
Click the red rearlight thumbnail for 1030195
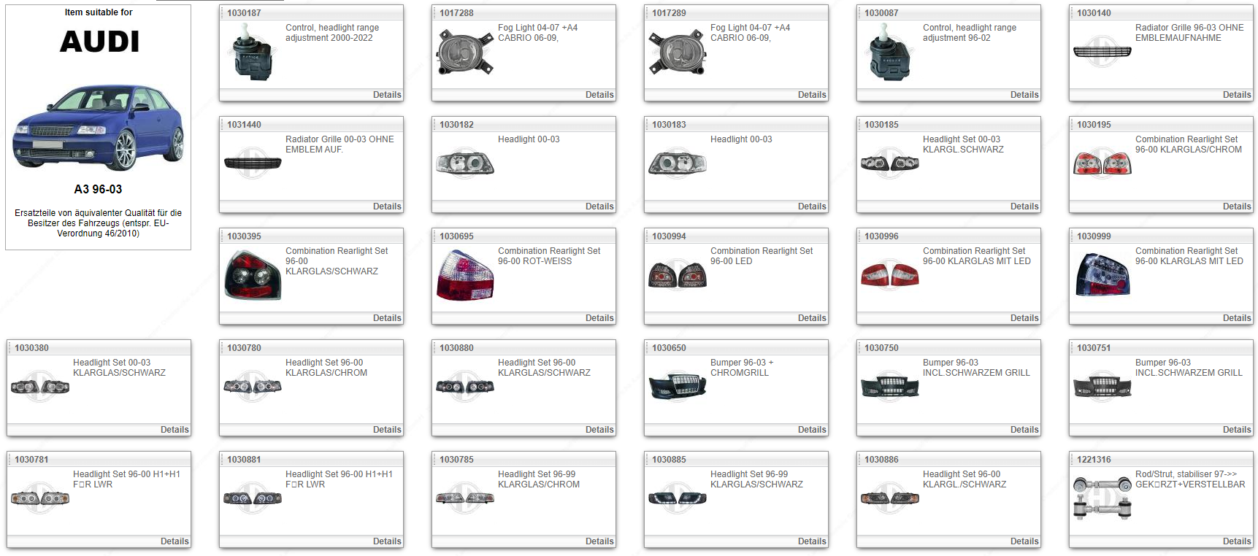click(x=1102, y=163)
